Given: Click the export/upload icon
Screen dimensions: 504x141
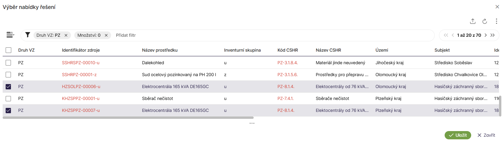Looking at the screenshot, I should [473, 22].
